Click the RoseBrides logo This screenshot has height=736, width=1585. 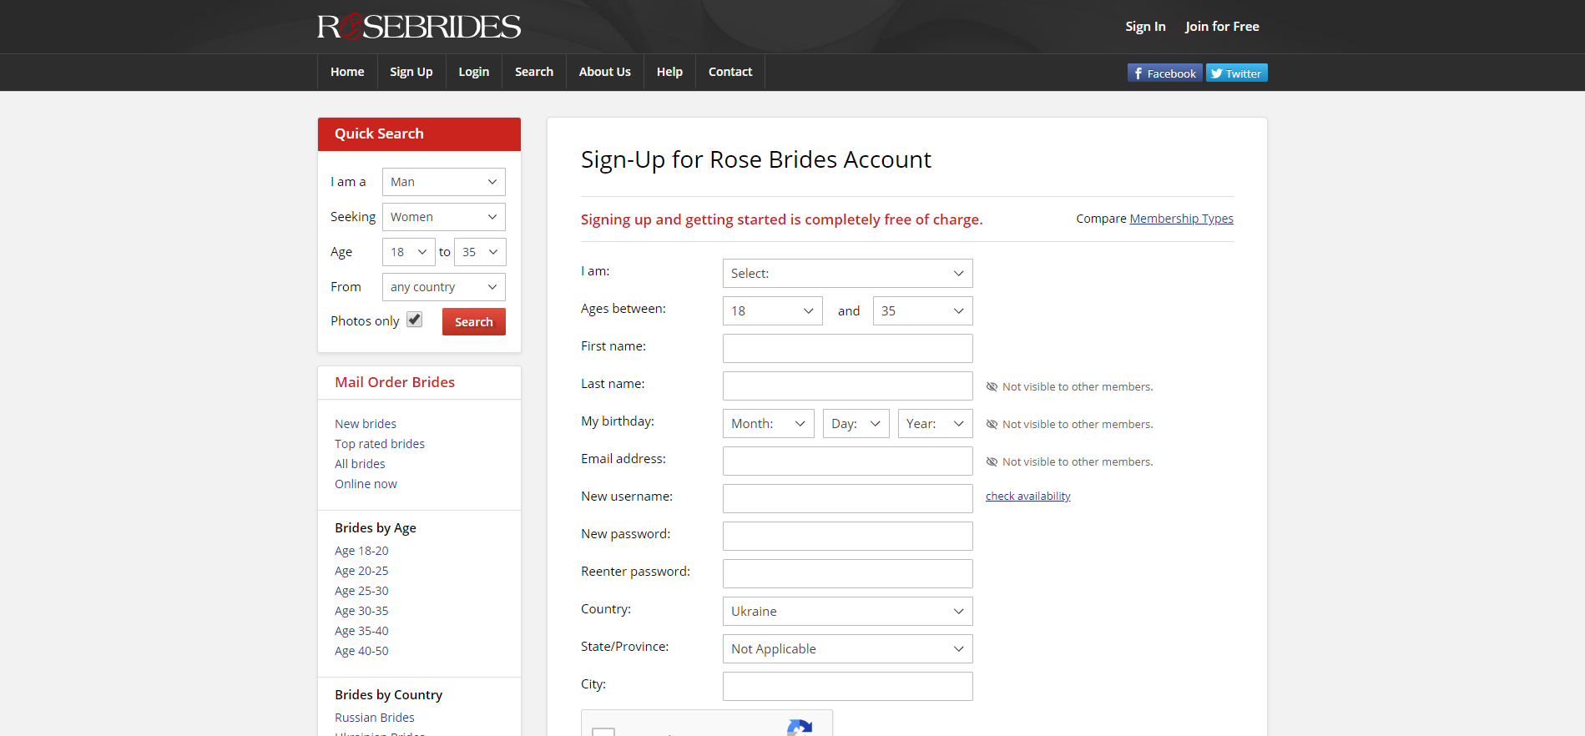coord(419,27)
